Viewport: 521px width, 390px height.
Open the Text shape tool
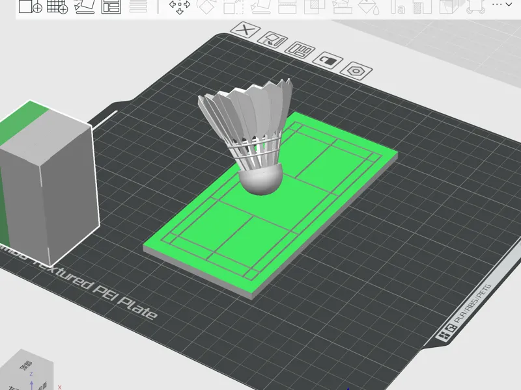coord(397,6)
